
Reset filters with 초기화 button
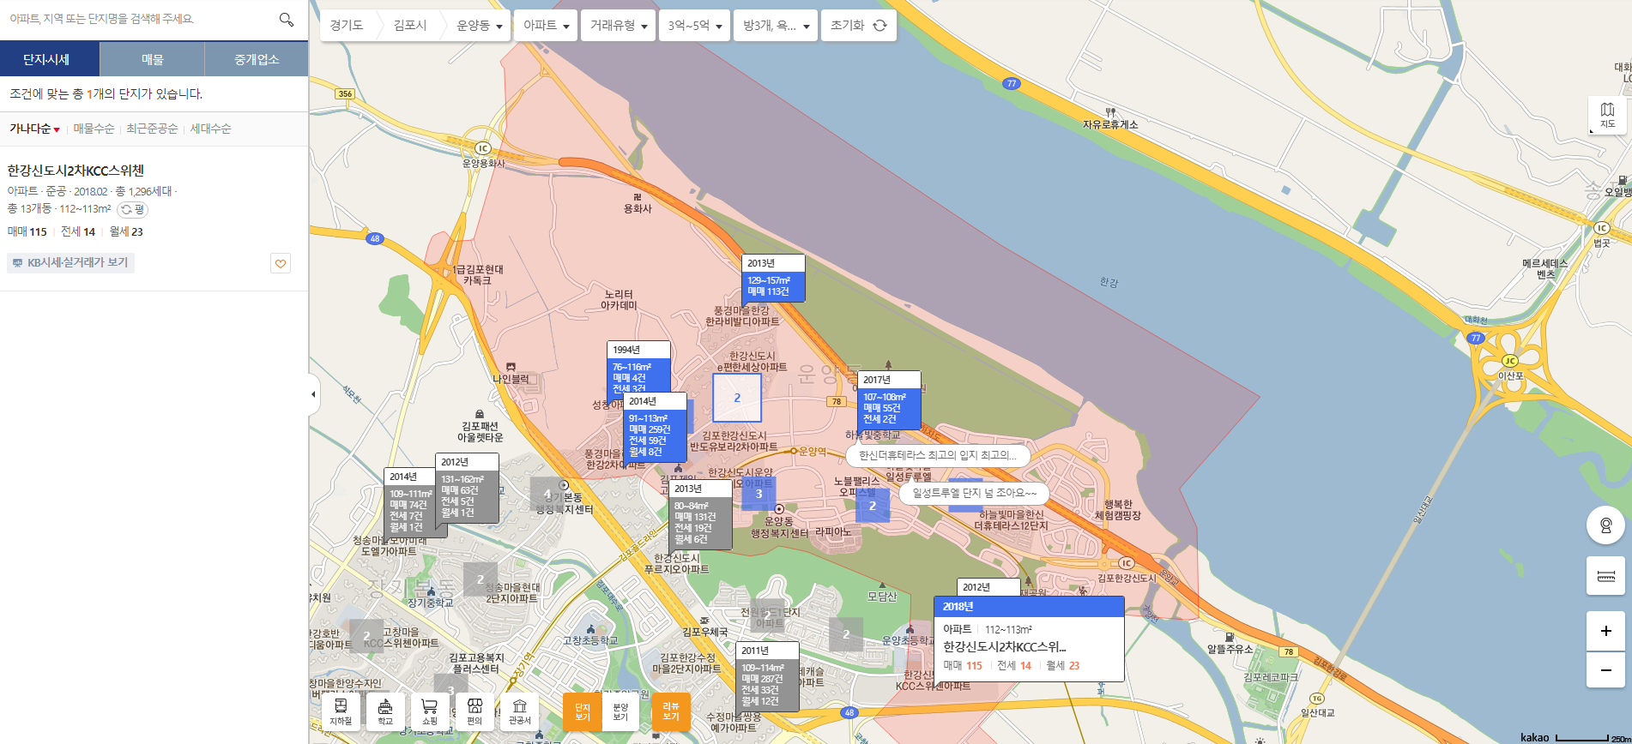[858, 26]
